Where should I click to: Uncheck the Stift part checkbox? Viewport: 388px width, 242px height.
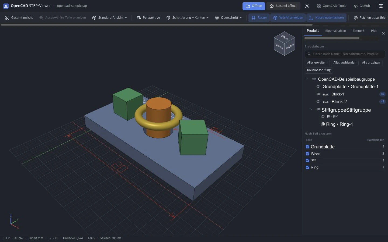click(307, 160)
